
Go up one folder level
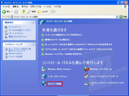coord(23,12)
